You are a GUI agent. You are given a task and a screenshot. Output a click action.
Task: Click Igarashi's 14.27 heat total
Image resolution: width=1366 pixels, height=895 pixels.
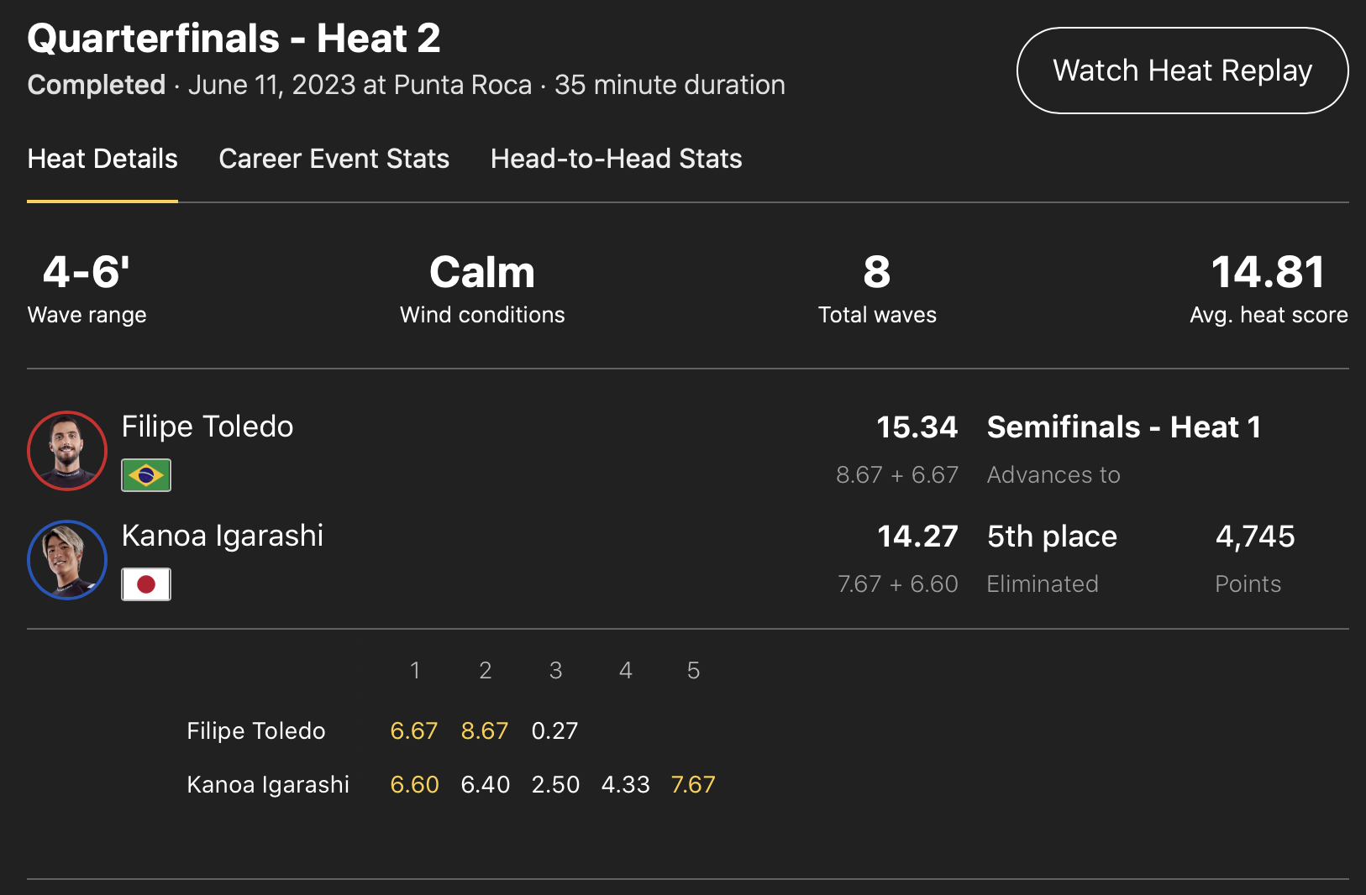tap(917, 536)
